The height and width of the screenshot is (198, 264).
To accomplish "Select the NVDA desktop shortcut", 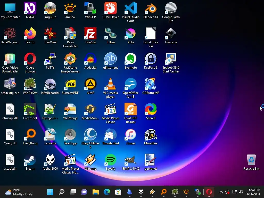I will click(x=30, y=8).
